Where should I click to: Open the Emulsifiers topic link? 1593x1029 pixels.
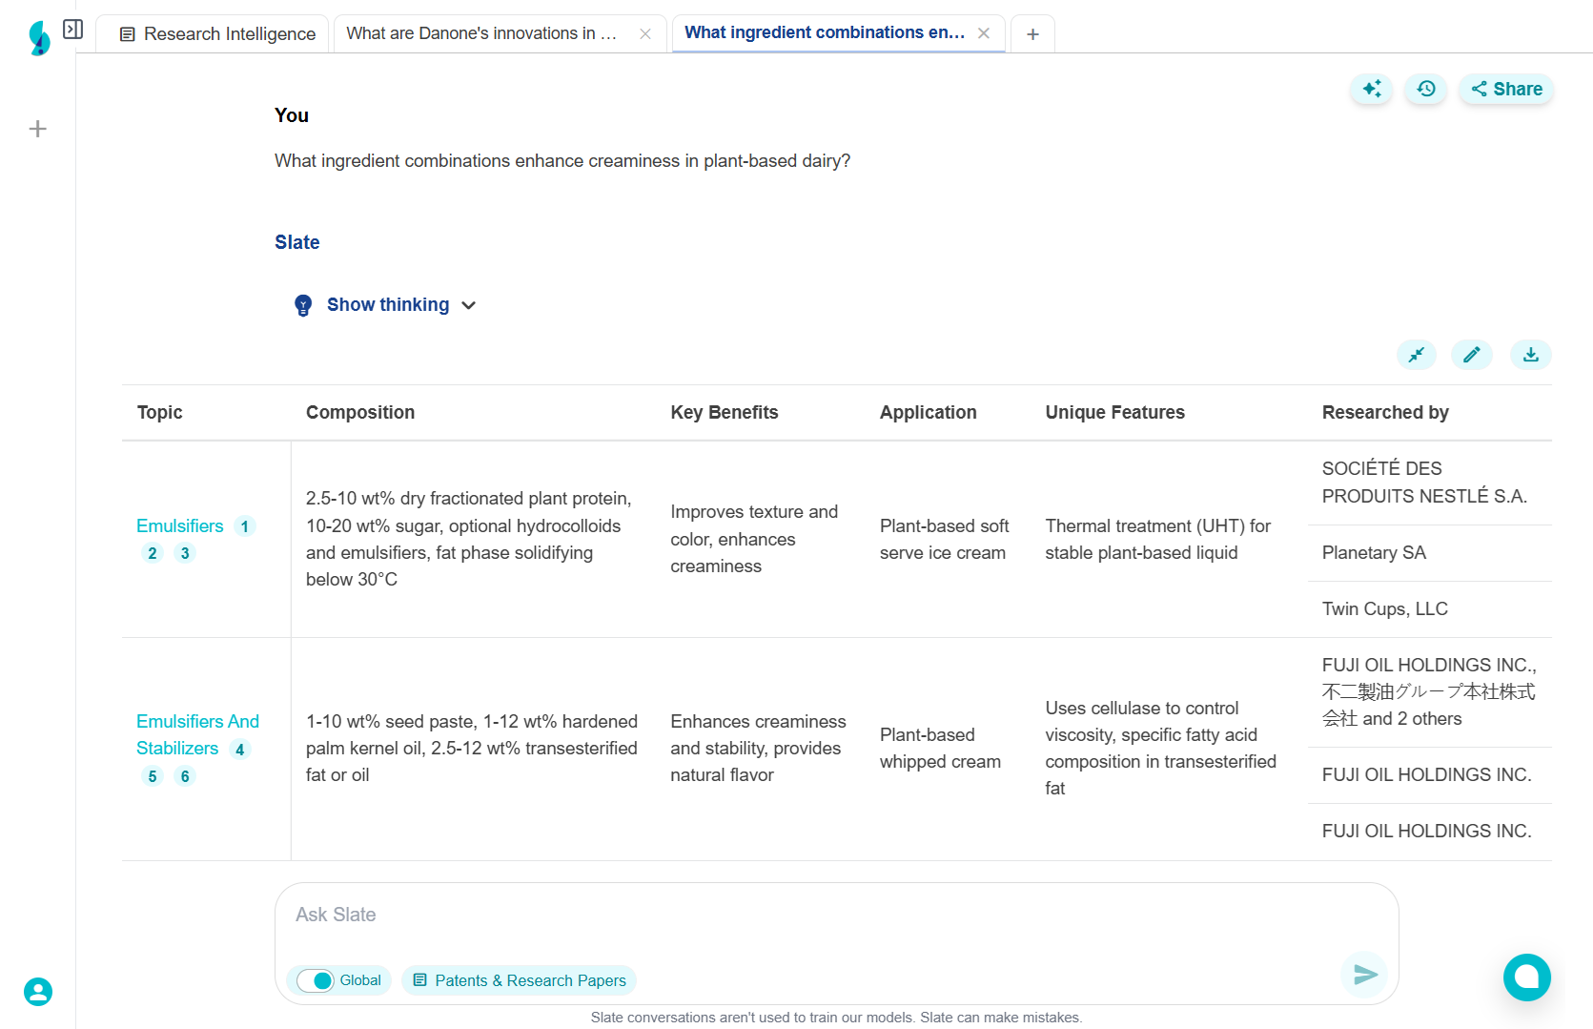tap(179, 526)
